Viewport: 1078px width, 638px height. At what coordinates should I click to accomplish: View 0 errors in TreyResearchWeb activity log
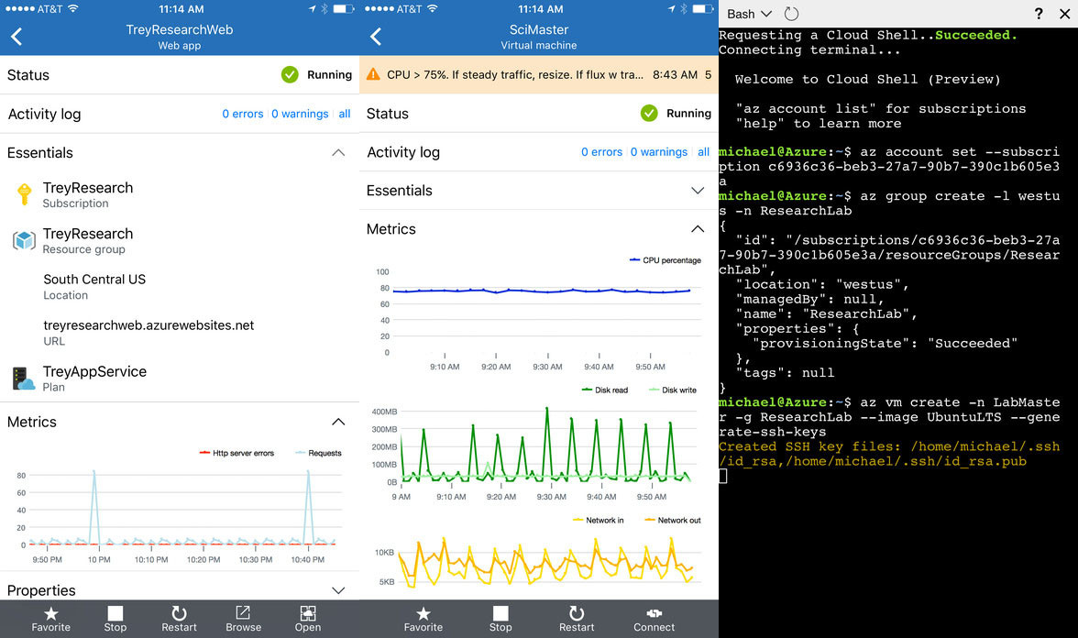pos(243,114)
